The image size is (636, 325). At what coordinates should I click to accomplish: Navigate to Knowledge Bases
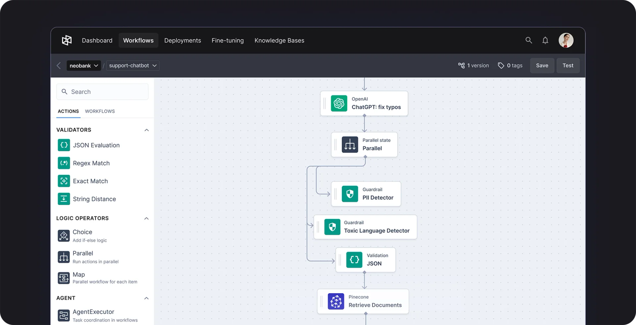tap(279, 40)
